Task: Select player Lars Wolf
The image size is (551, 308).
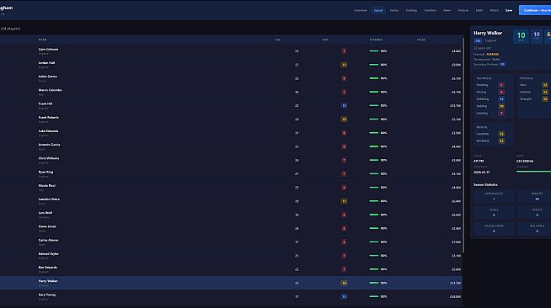Action: tap(45, 213)
